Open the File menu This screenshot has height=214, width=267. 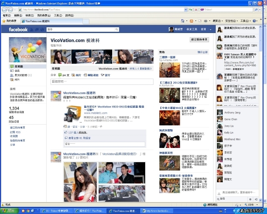pos(7,15)
